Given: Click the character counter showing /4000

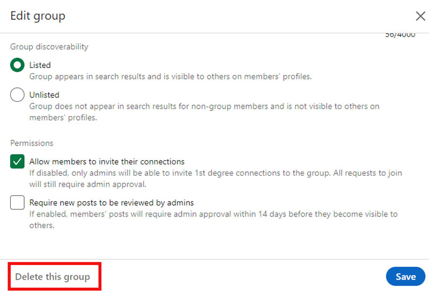Looking at the screenshot, I should [400, 35].
